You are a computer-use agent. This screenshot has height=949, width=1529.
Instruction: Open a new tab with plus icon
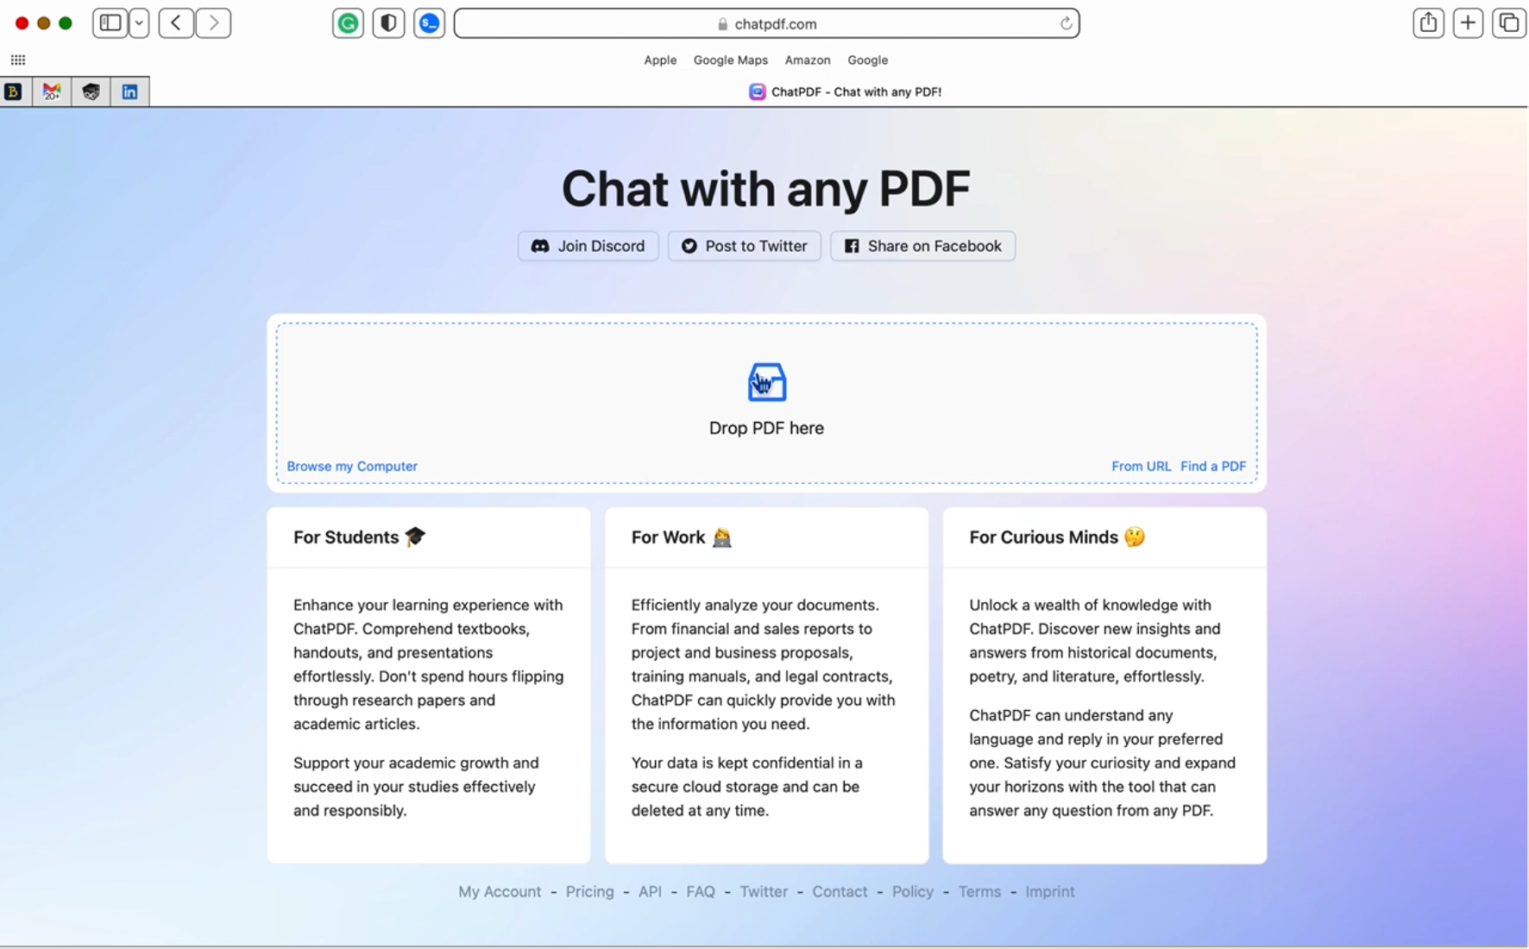pyautogui.click(x=1468, y=23)
